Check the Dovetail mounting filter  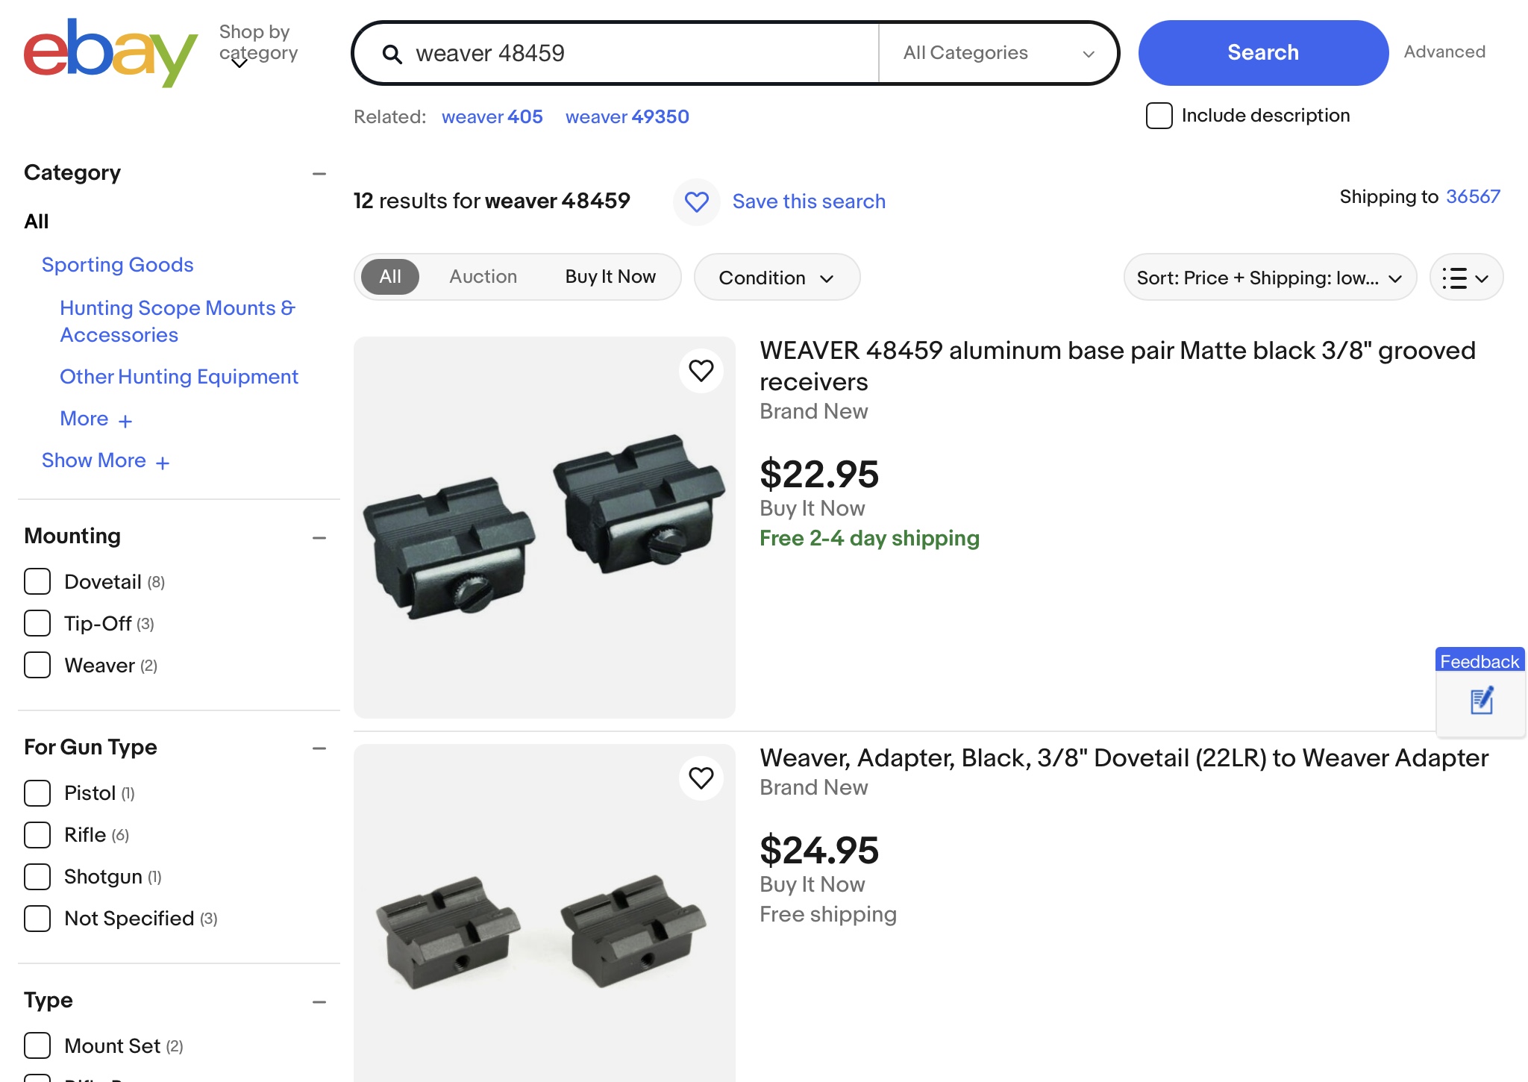pyautogui.click(x=37, y=581)
